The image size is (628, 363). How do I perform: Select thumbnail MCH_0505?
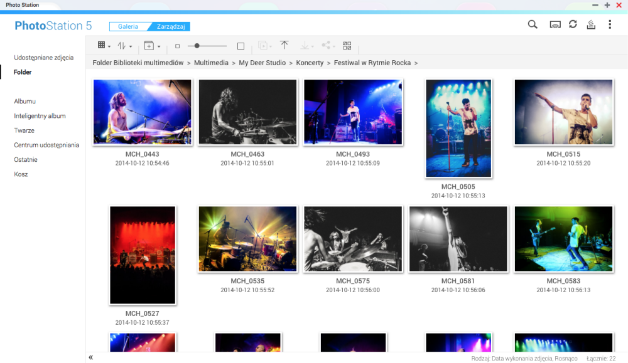point(458,128)
